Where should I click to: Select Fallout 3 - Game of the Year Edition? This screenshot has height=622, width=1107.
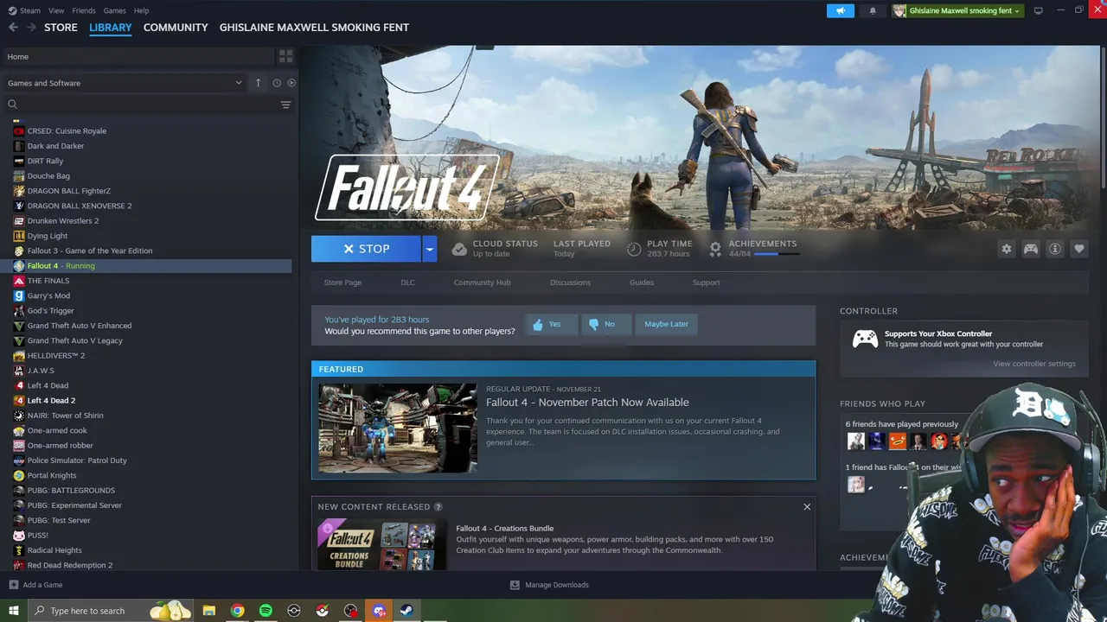coord(90,251)
